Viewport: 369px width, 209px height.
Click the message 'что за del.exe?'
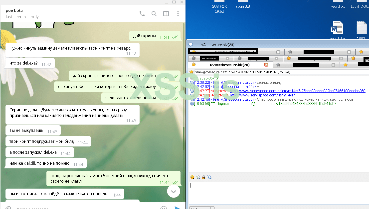(30, 63)
